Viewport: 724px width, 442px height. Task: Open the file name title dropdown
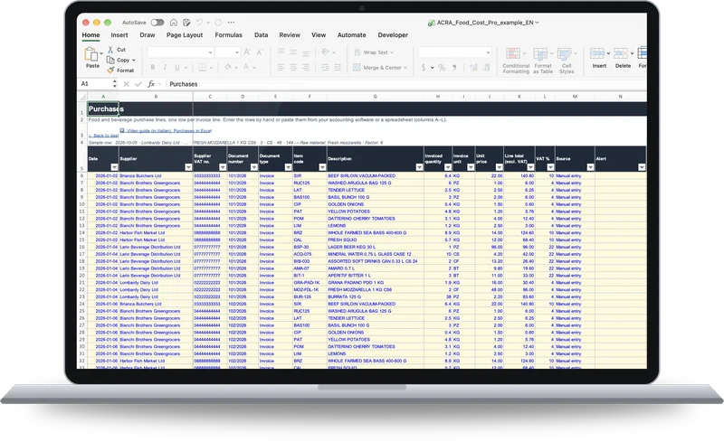coord(537,23)
